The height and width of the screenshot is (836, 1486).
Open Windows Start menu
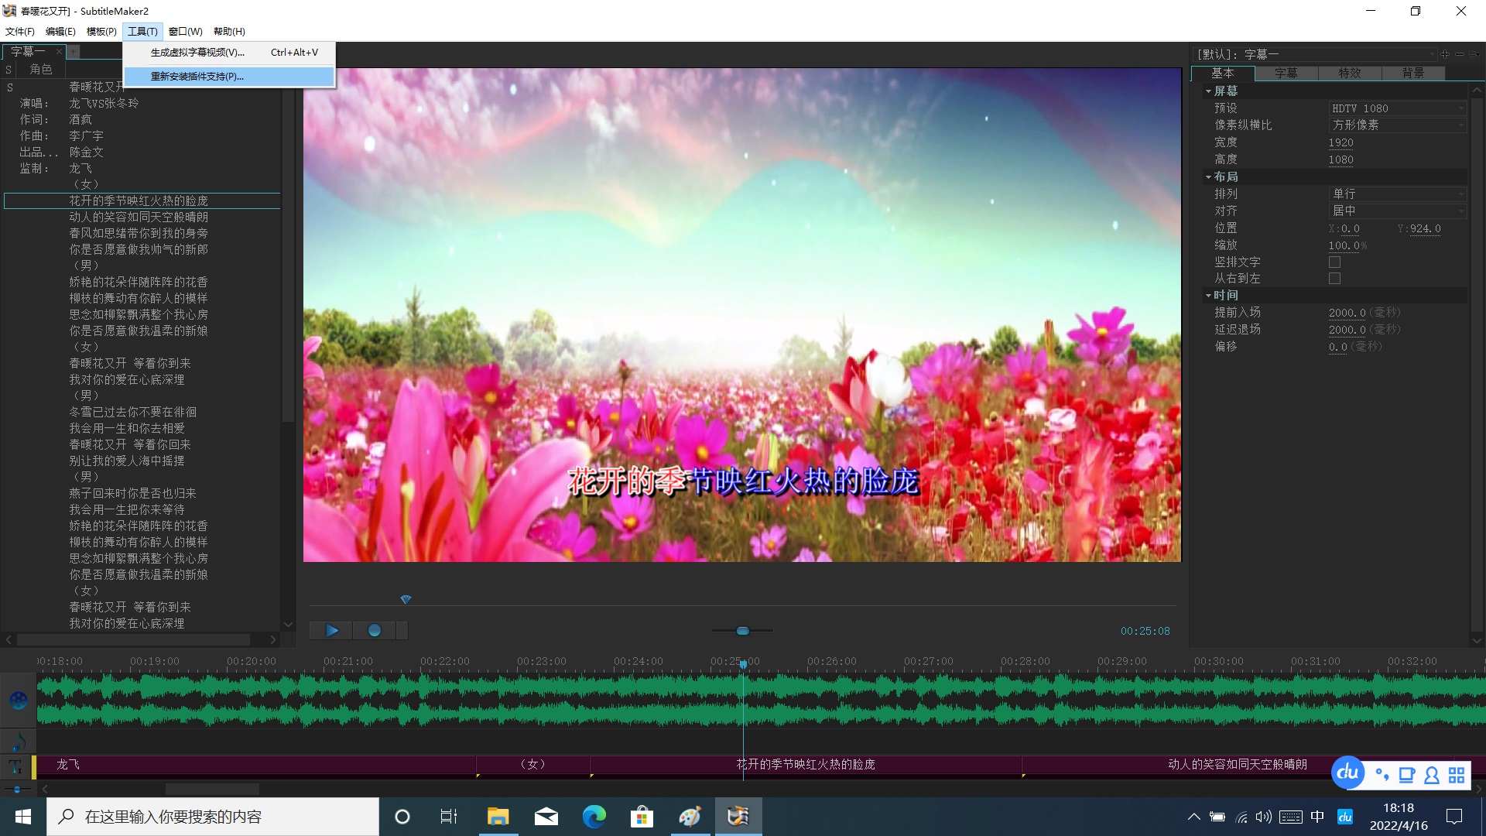(23, 817)
